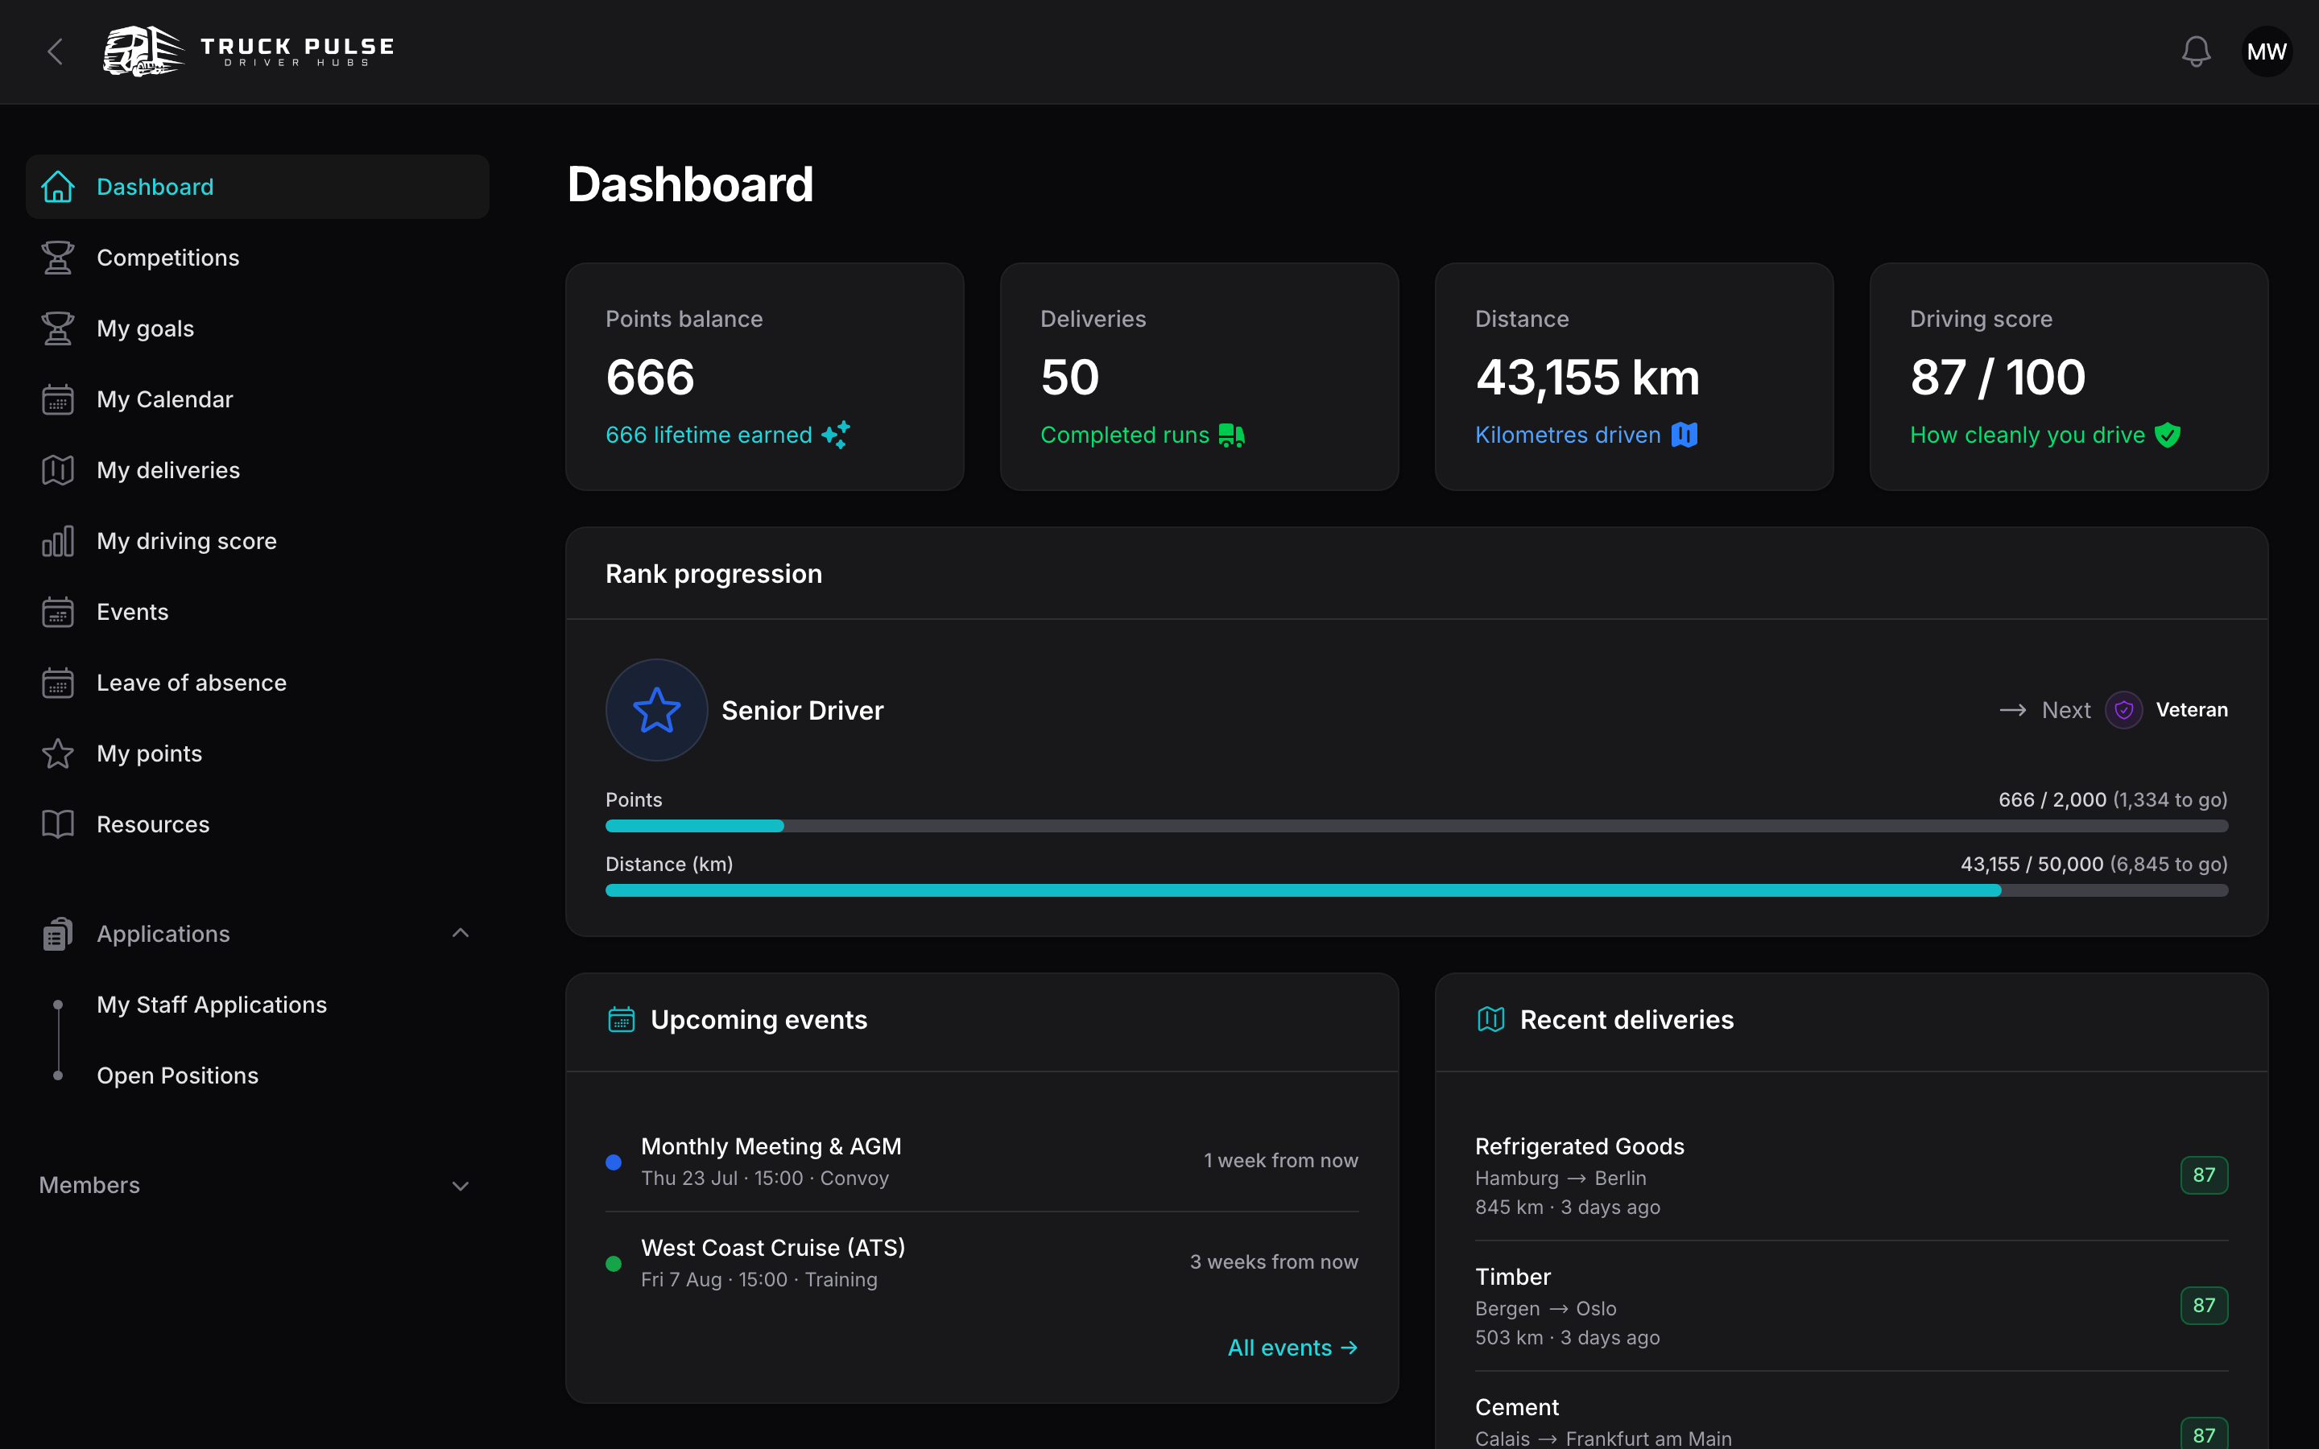Click the My deliveries map icon
Screen dimensions: 2319x1449
click(x=59, y=471)
